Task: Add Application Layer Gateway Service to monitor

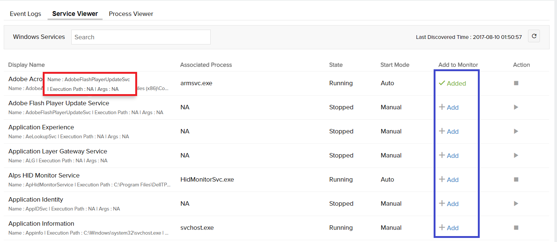Action: tap(449, 155)
